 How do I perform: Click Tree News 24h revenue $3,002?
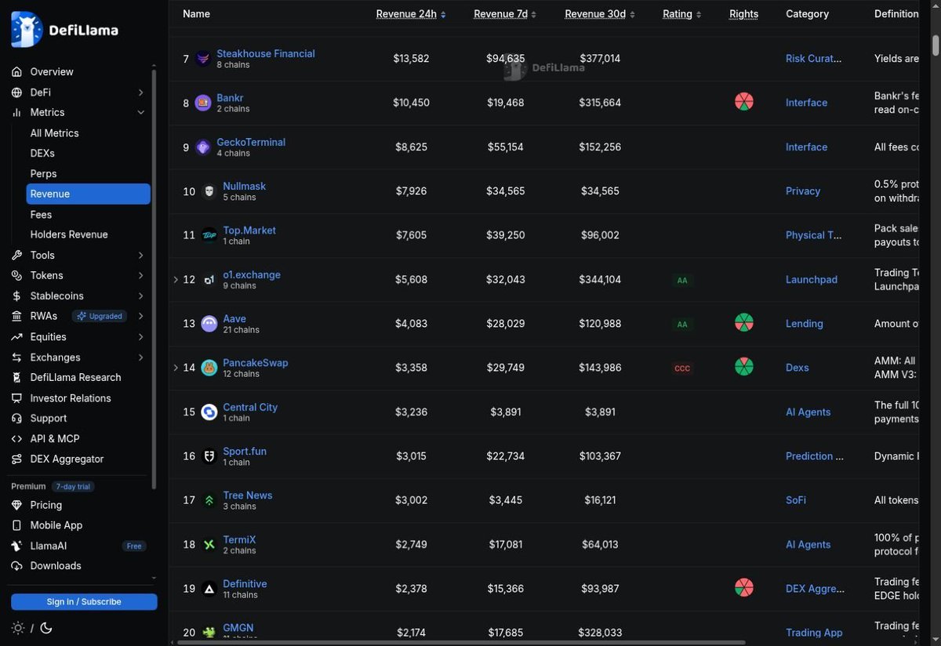pyautogui.click(x=412, y=500)
